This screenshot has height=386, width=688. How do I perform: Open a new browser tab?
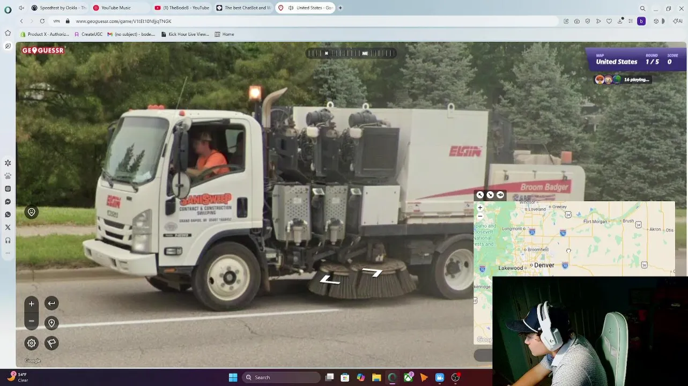point(340,8)
